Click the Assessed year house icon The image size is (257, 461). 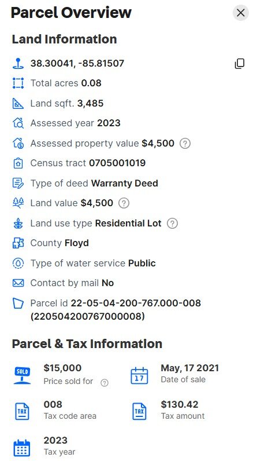[18, 123]
